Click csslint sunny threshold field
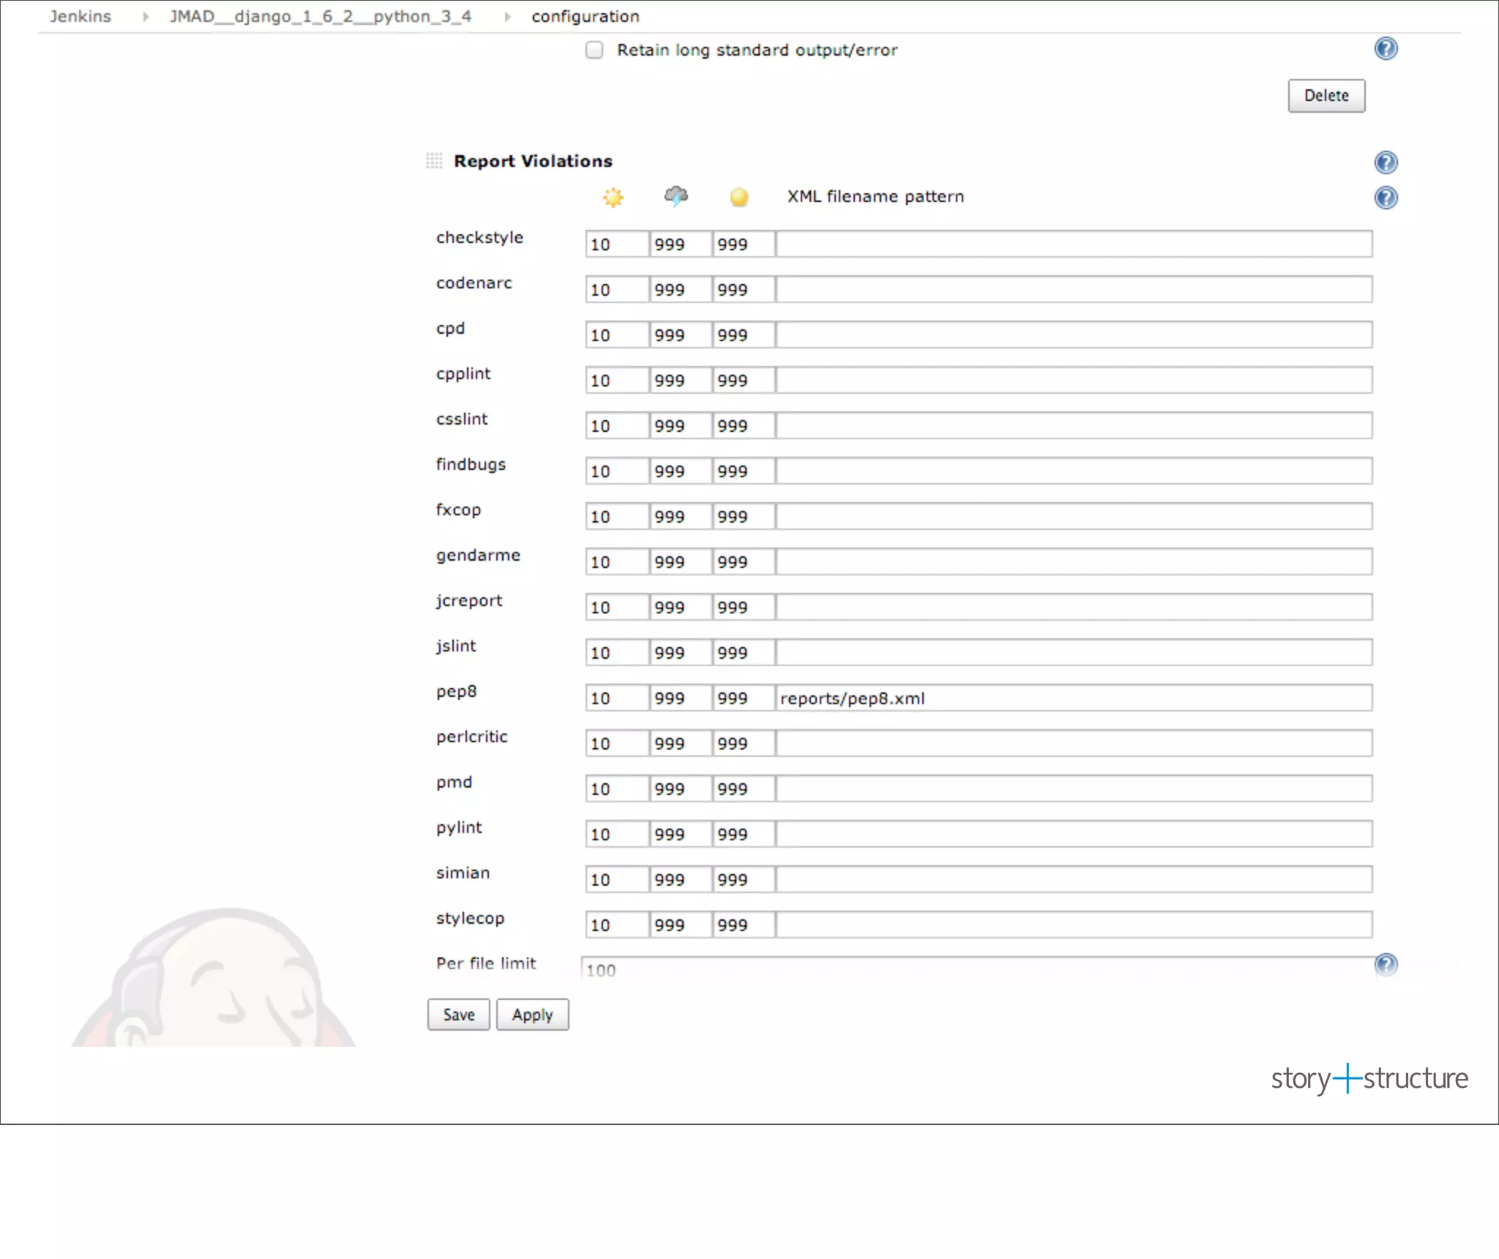Screen dimensions: 1499x1259 [x=617, y=426]
